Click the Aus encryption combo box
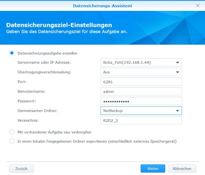Screen dimensions: 205x175 click(141, 72)
